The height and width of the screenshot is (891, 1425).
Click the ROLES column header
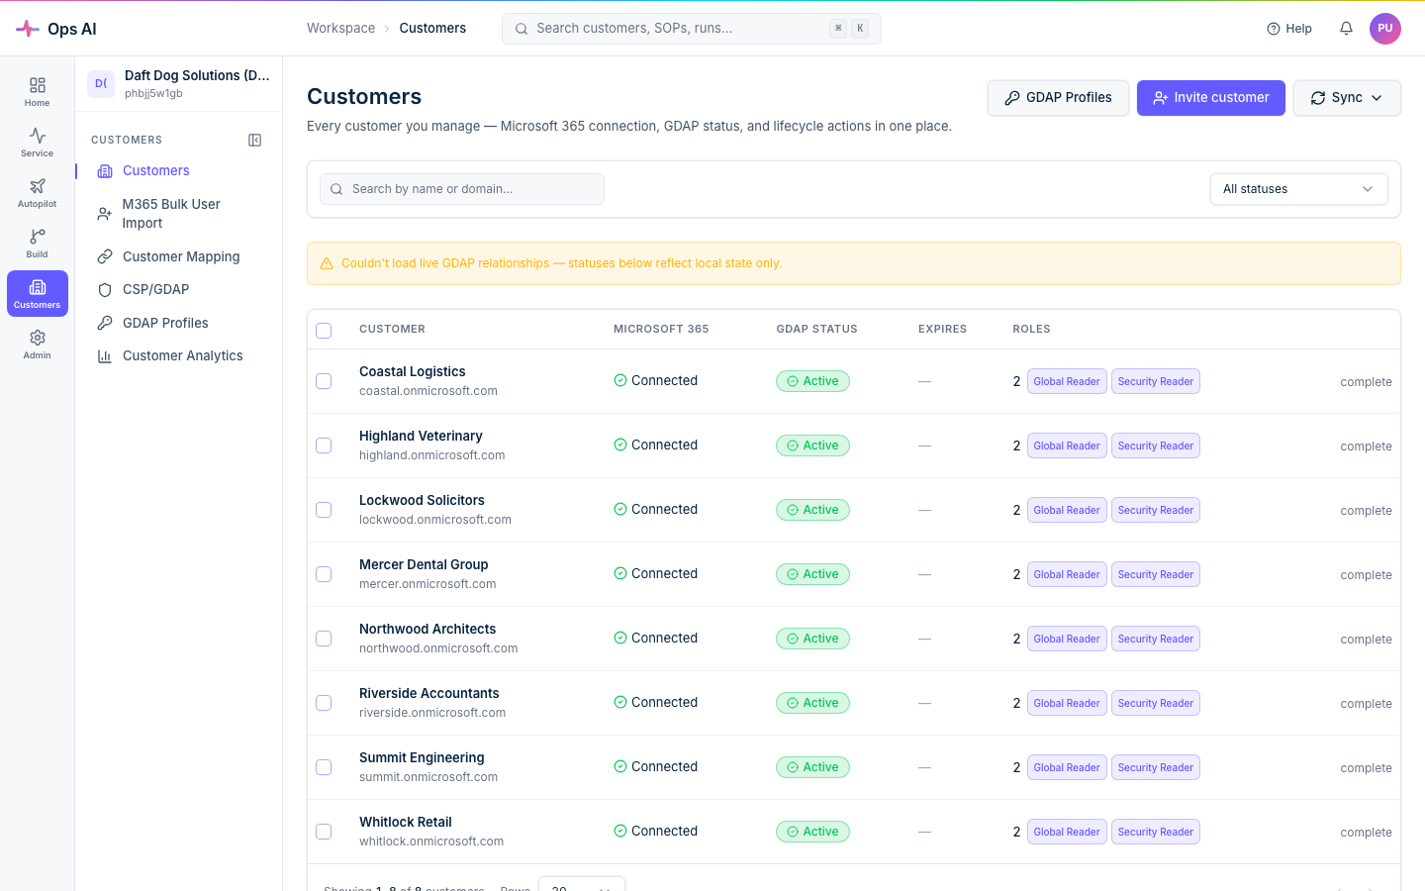coord(1031,330)
